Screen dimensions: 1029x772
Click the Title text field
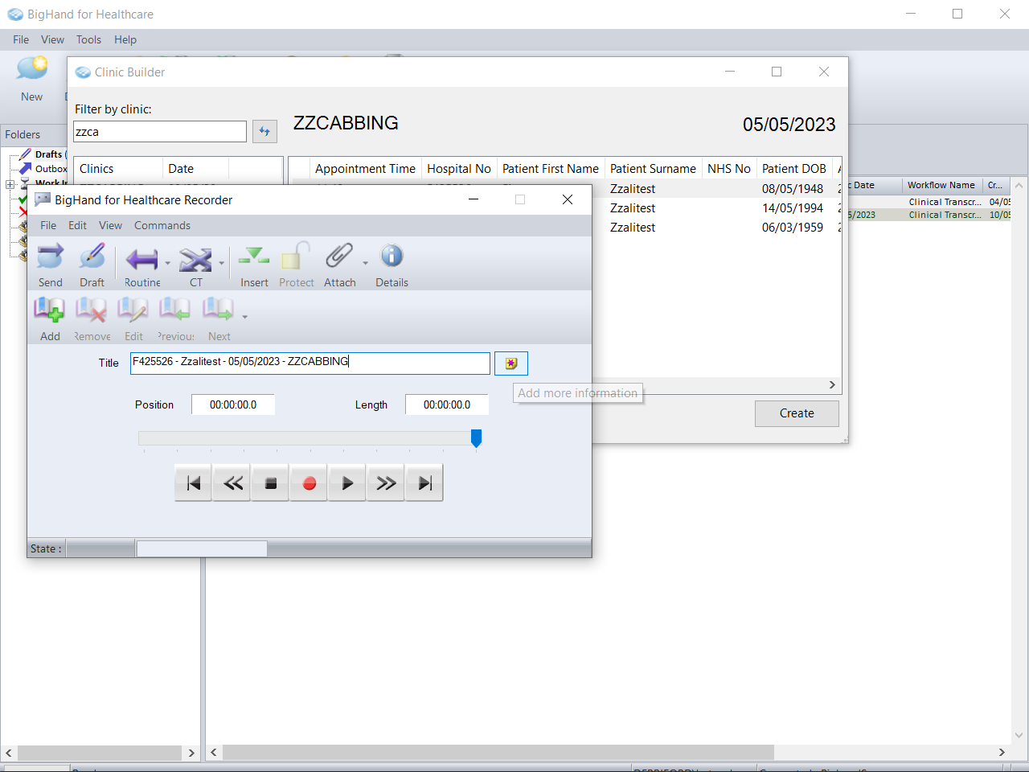(310, 363)
